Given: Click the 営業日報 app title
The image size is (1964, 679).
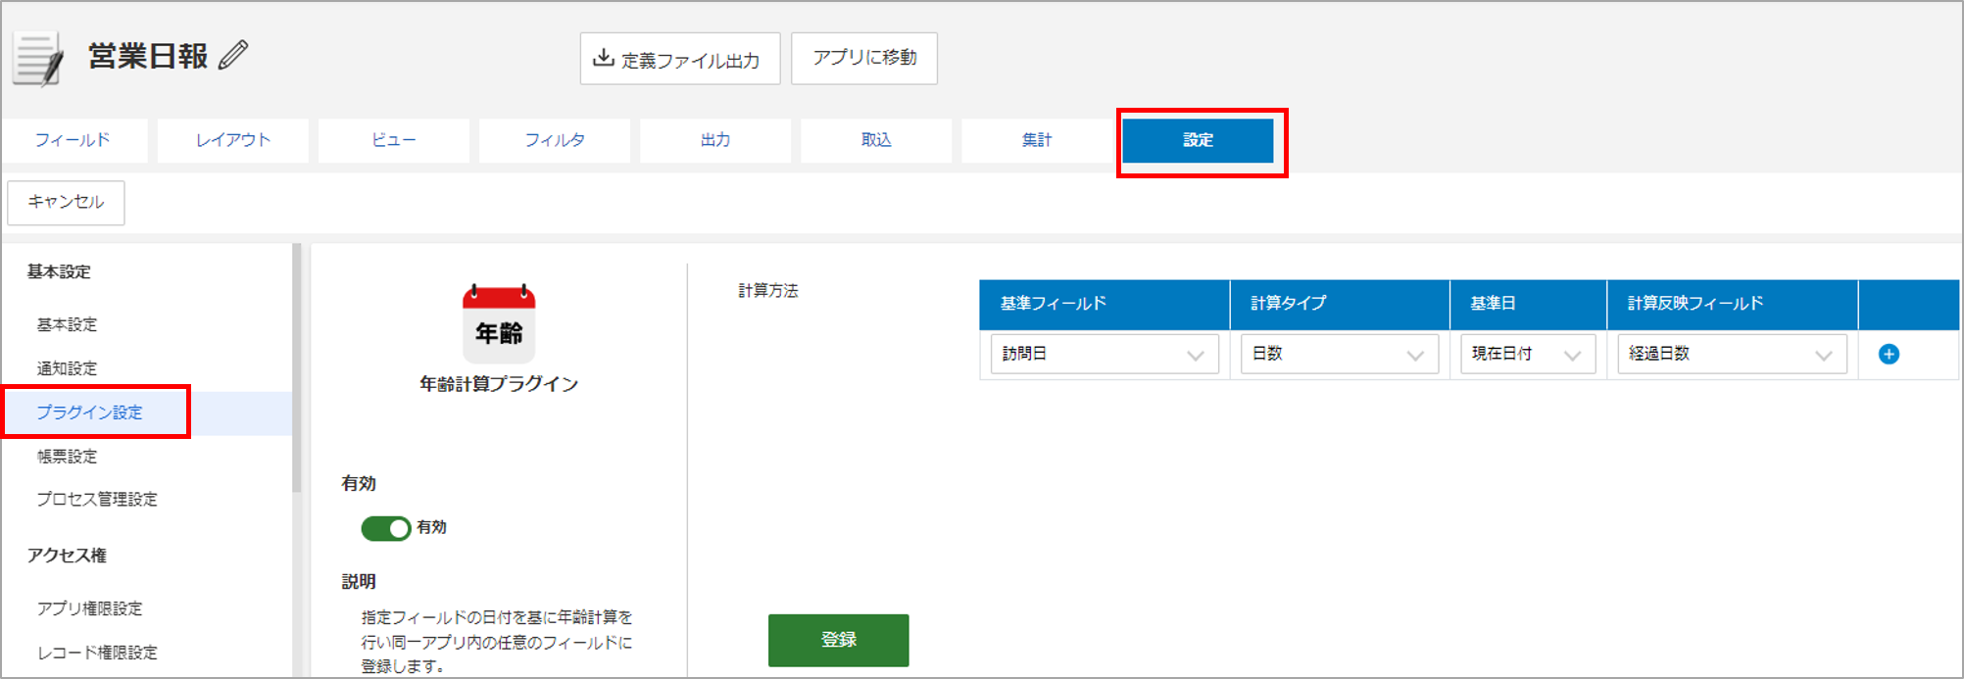Looking at the screenshot, I should (148, 56).
